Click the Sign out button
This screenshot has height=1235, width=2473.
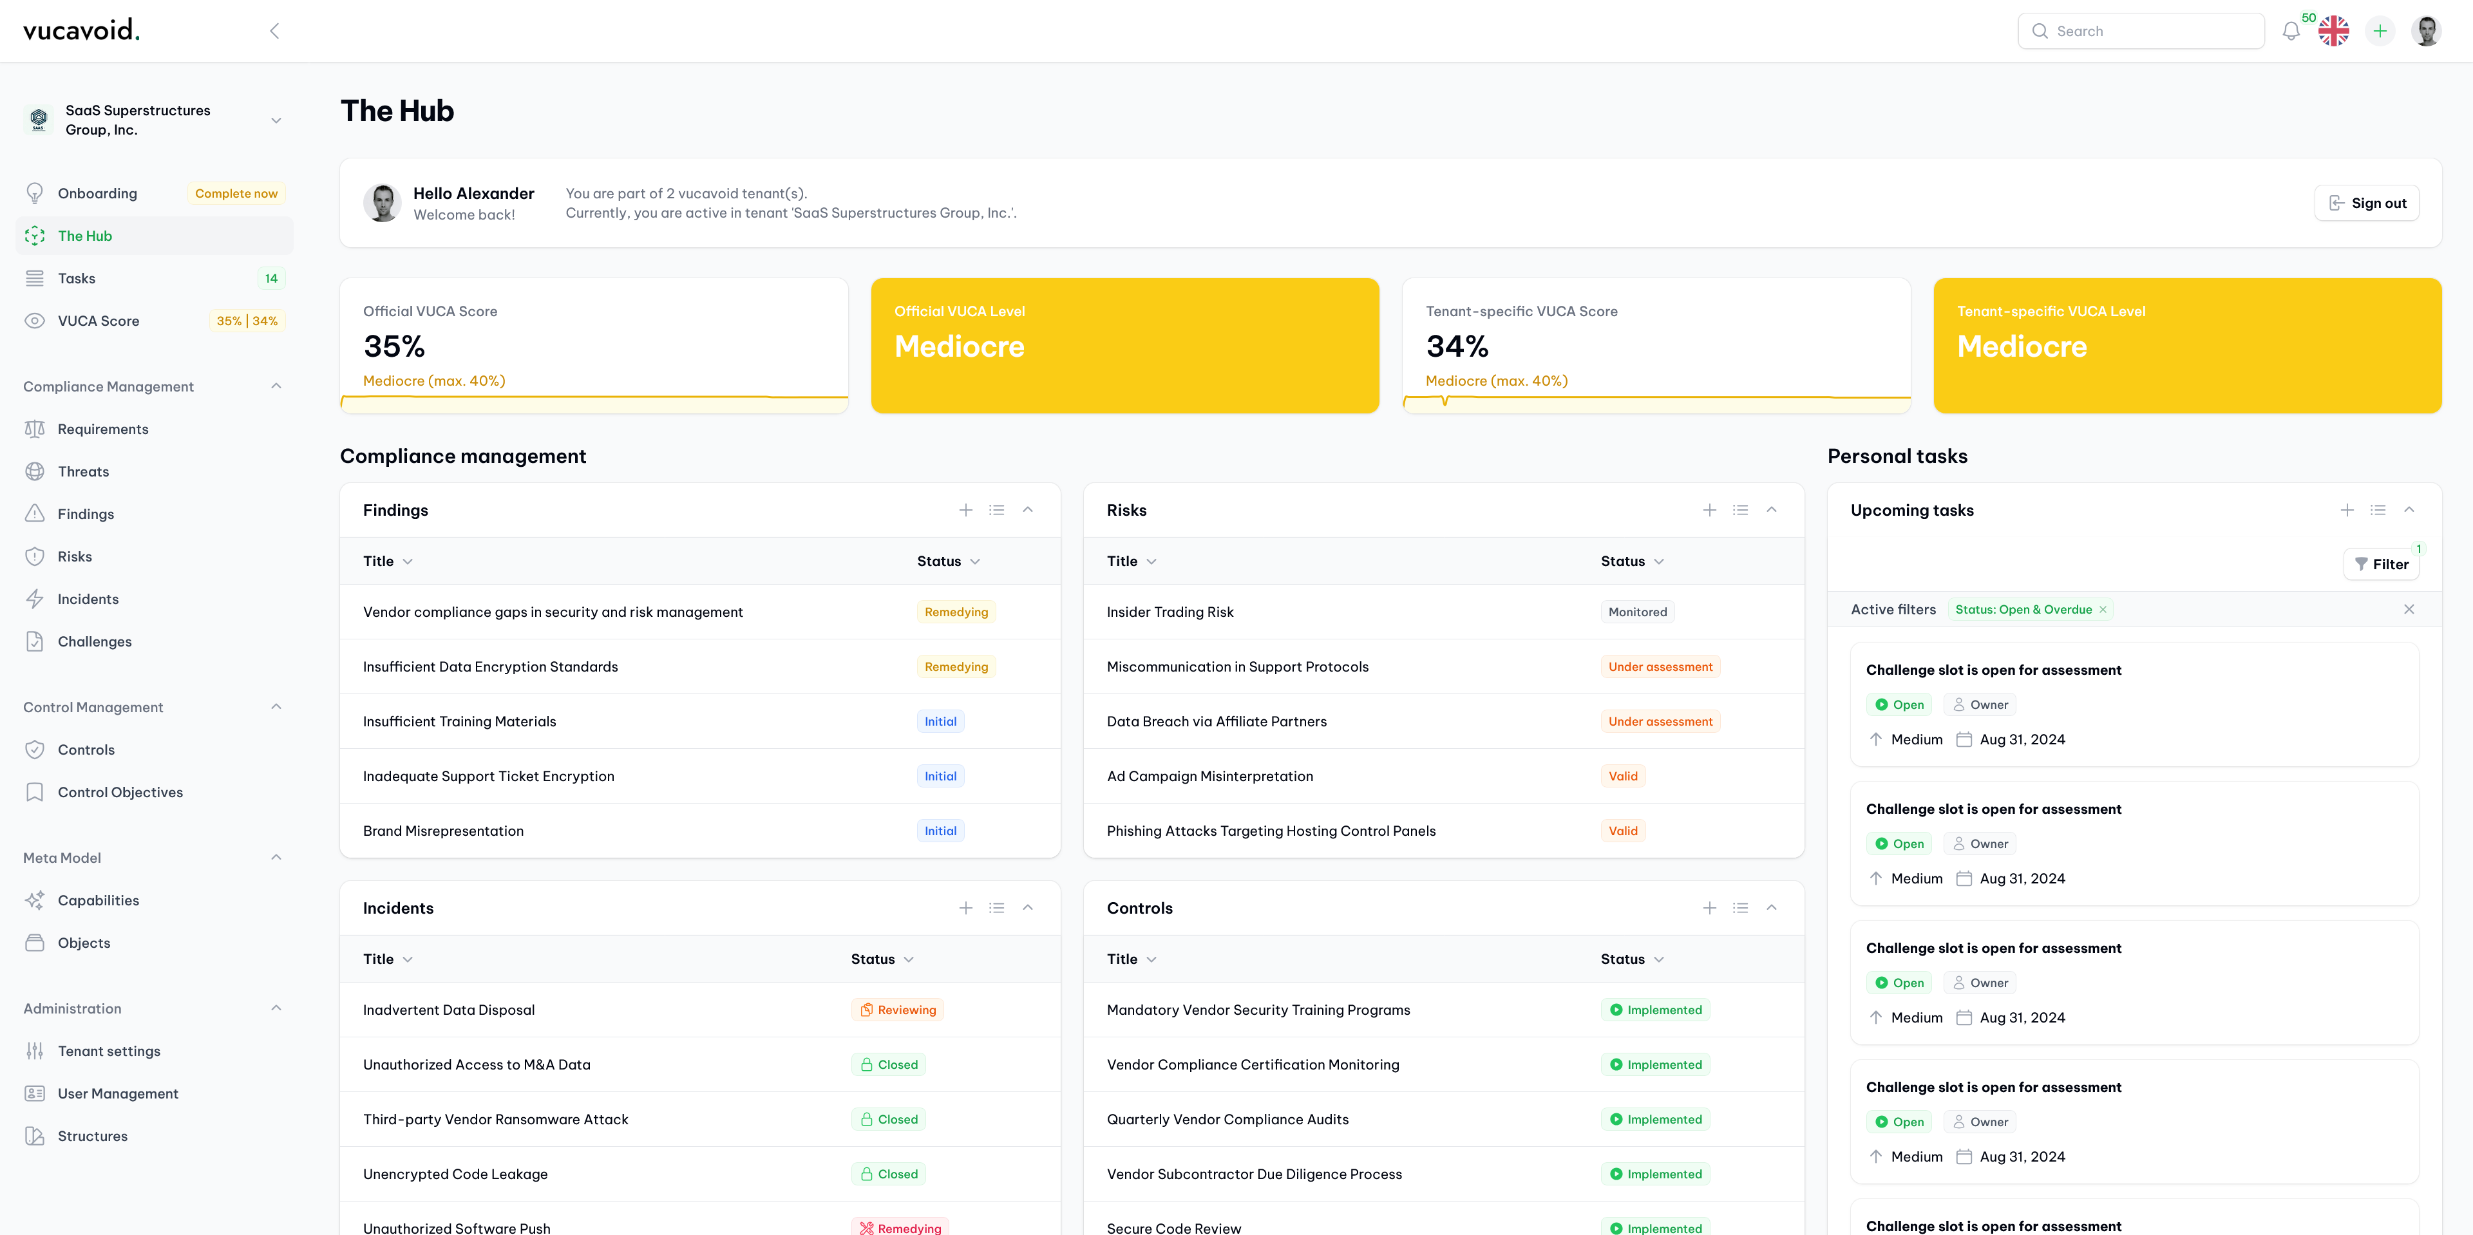(2367, 203)
